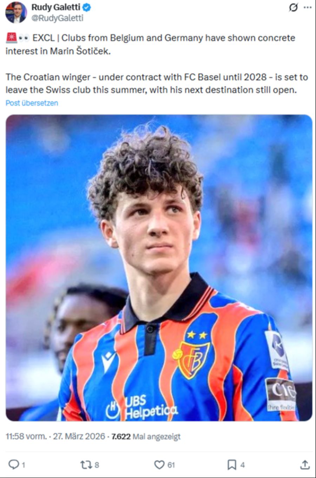This screenshot has width=316, height=478.
Task: Open the Basel player photo
Action: (159, 268)
